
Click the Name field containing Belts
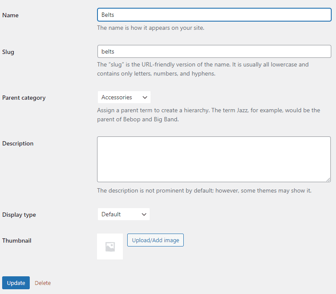[214, 15]
